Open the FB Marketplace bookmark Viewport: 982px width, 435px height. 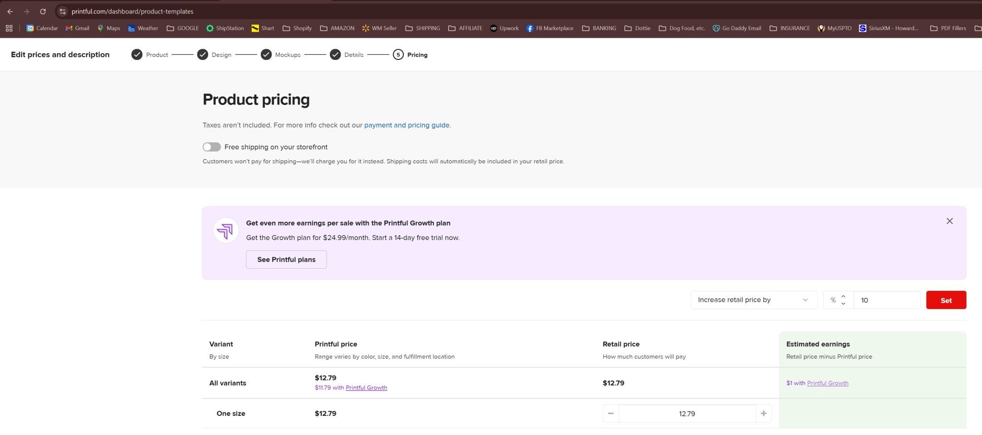(x=549, y=28)
